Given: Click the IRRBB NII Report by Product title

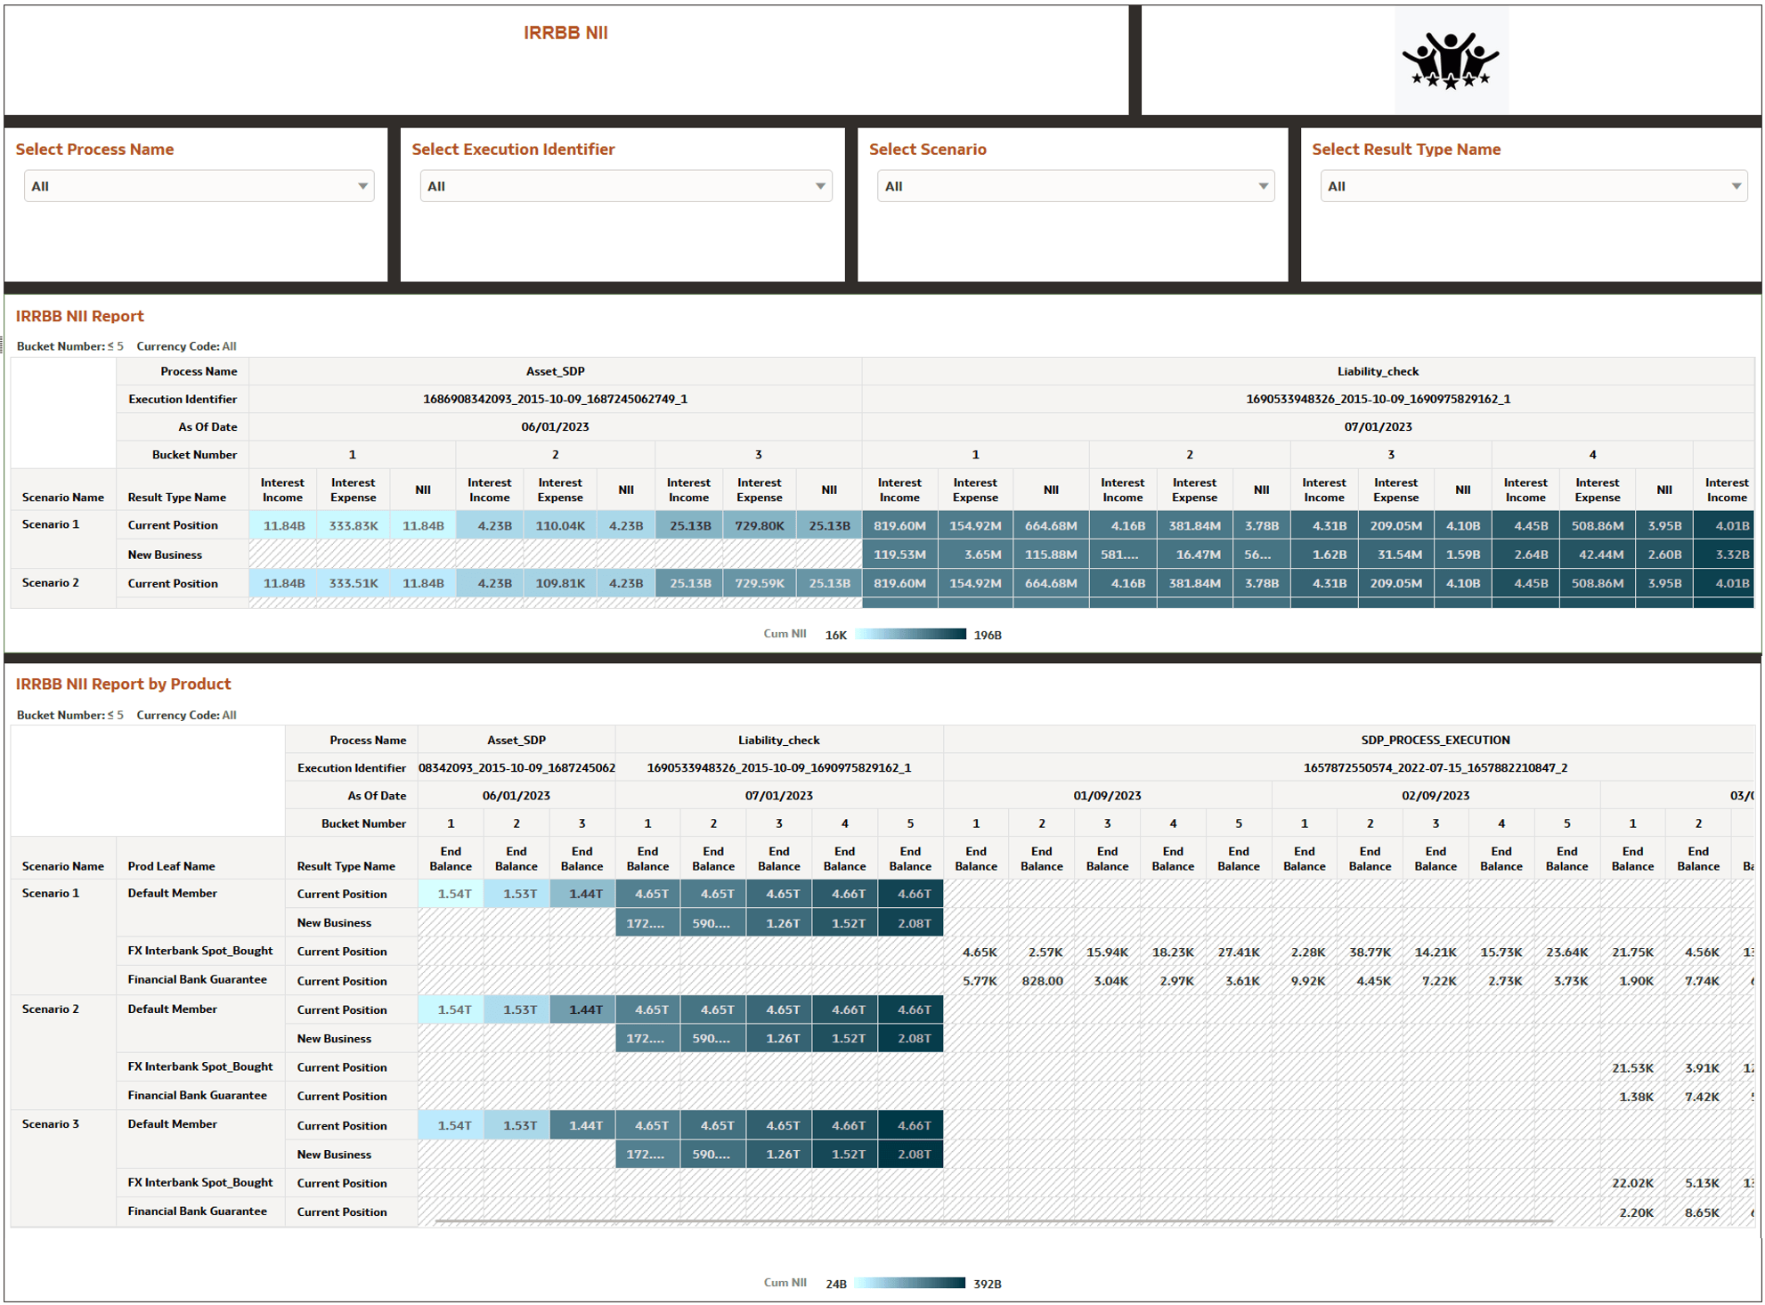Looking at the screenshot, I should point(123,684).
